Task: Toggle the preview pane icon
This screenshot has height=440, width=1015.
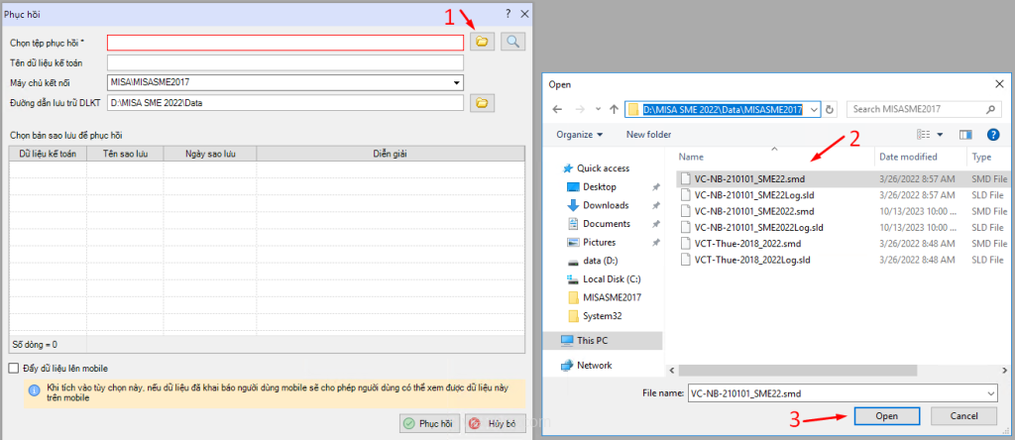Action: tap(965, 134)
